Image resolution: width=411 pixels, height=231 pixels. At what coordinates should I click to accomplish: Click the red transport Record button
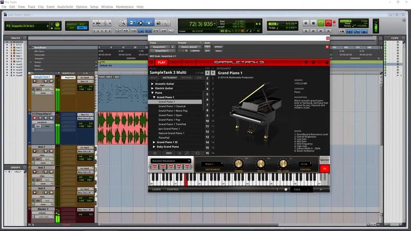tap(328, 23)
